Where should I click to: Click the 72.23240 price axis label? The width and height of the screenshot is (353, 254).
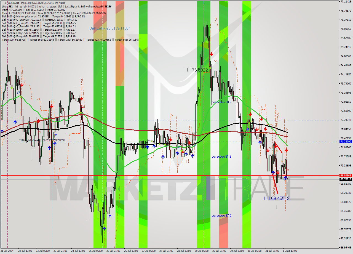[346, 120]
